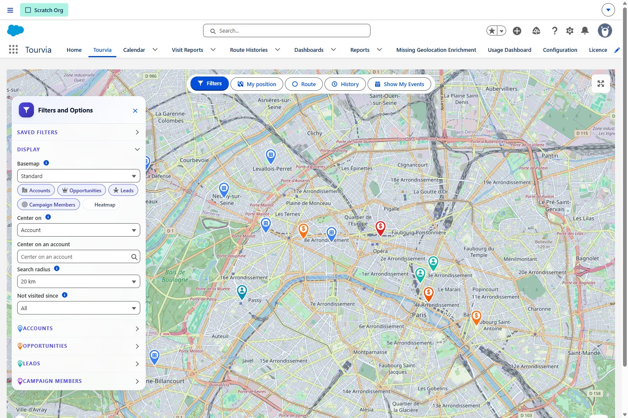
Task: Open the Favorites star
Action: pos(492,31)
